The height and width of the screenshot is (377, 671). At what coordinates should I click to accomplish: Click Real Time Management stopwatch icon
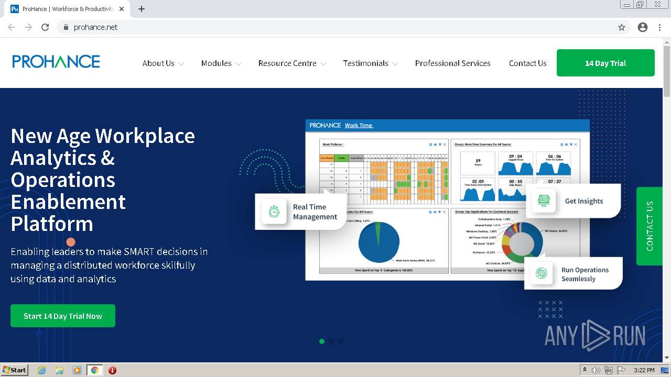tap(274, 212)
